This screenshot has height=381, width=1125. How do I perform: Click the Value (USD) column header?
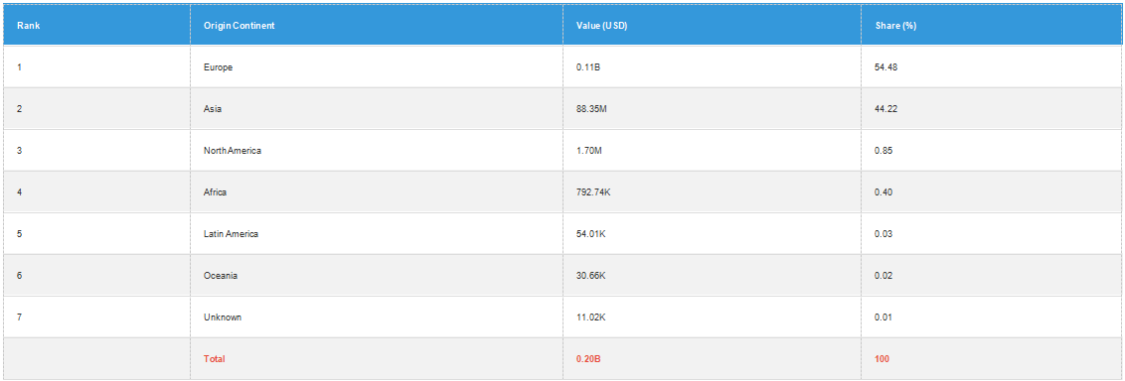tap(712, 25)
